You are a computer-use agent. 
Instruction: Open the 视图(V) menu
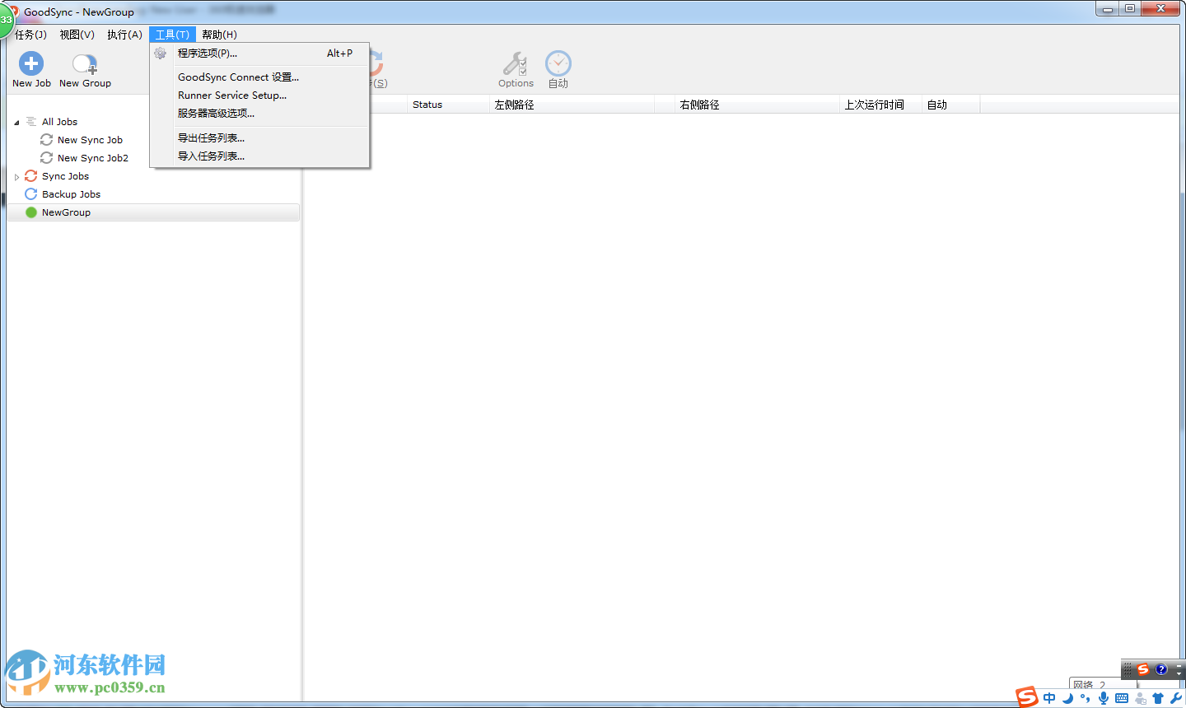point(77,35)
